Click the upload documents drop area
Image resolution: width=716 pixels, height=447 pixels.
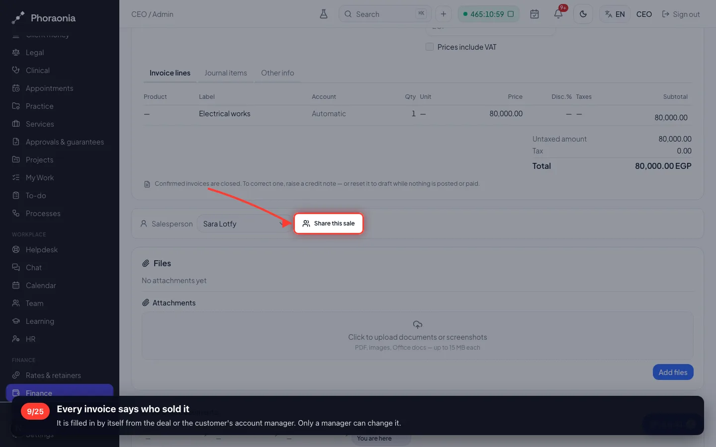tap(418, 336)
